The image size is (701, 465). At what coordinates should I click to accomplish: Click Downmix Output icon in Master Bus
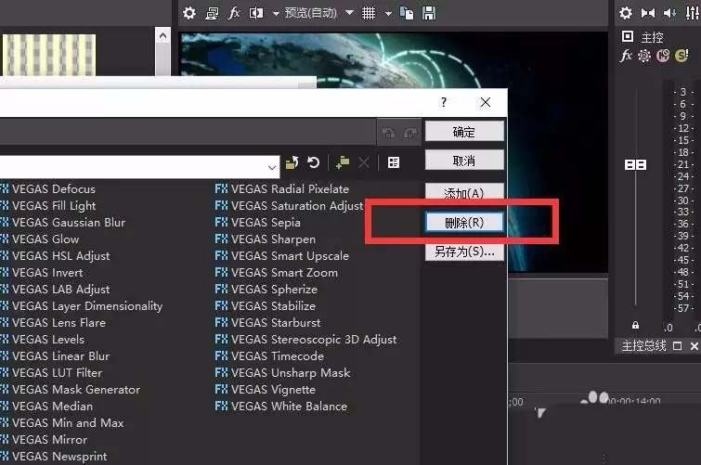647,13
